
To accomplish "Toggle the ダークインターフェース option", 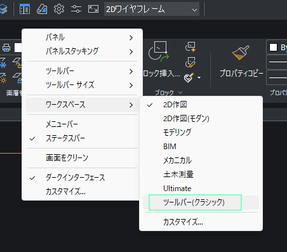I will [82, 178].
